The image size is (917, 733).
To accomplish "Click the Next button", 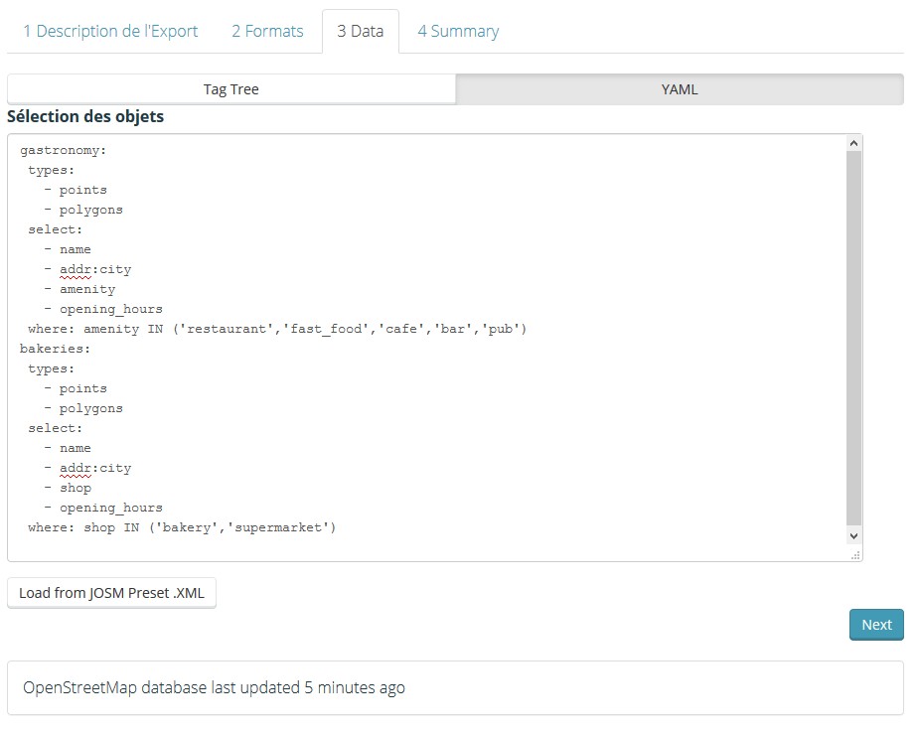I will (x=875, y=625).
